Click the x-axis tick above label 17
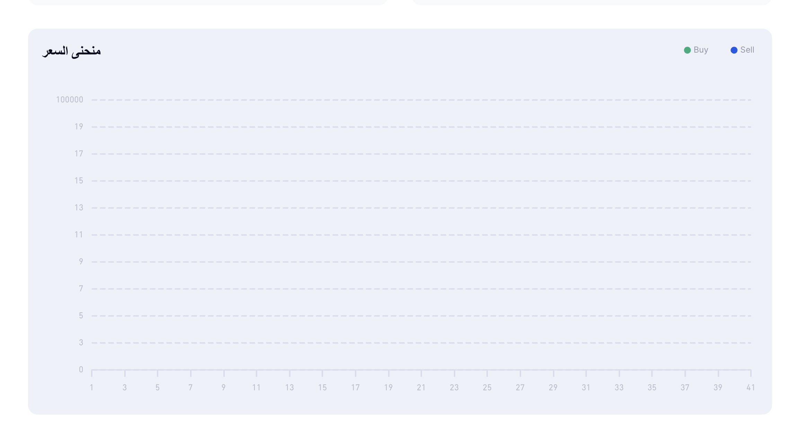This screenshot has height=427, width=797. (x=356, y=373)
